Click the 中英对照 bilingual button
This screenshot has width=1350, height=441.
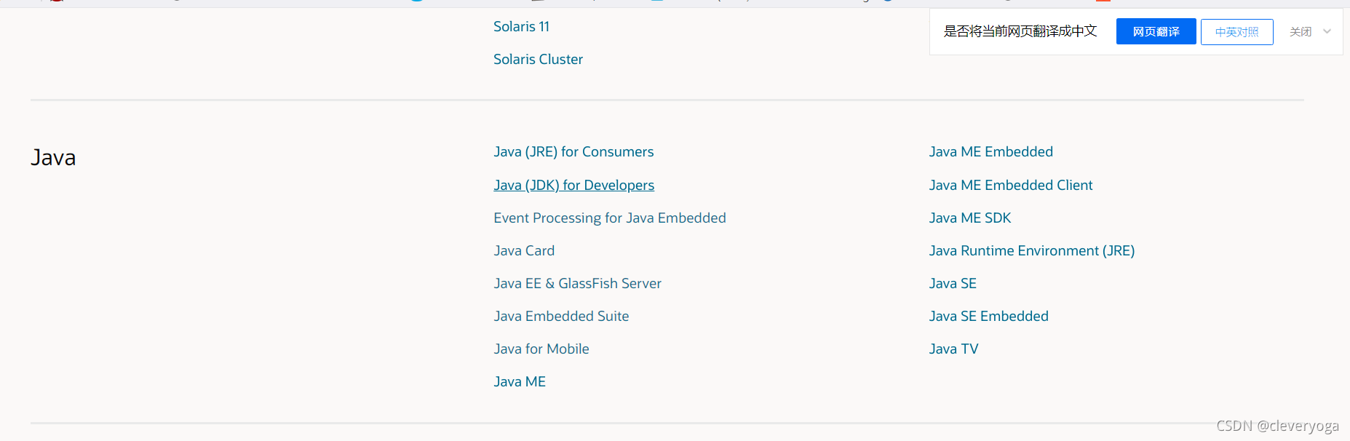pos(1236,32)
